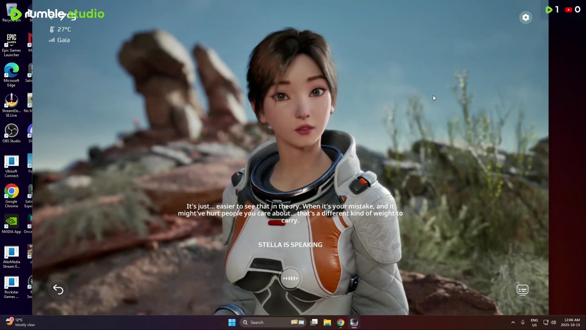
Task: Open the network tray icon
Action: tap(546, 322)
